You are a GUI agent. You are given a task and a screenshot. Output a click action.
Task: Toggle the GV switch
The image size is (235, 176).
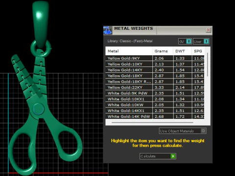tap(185, 42)
